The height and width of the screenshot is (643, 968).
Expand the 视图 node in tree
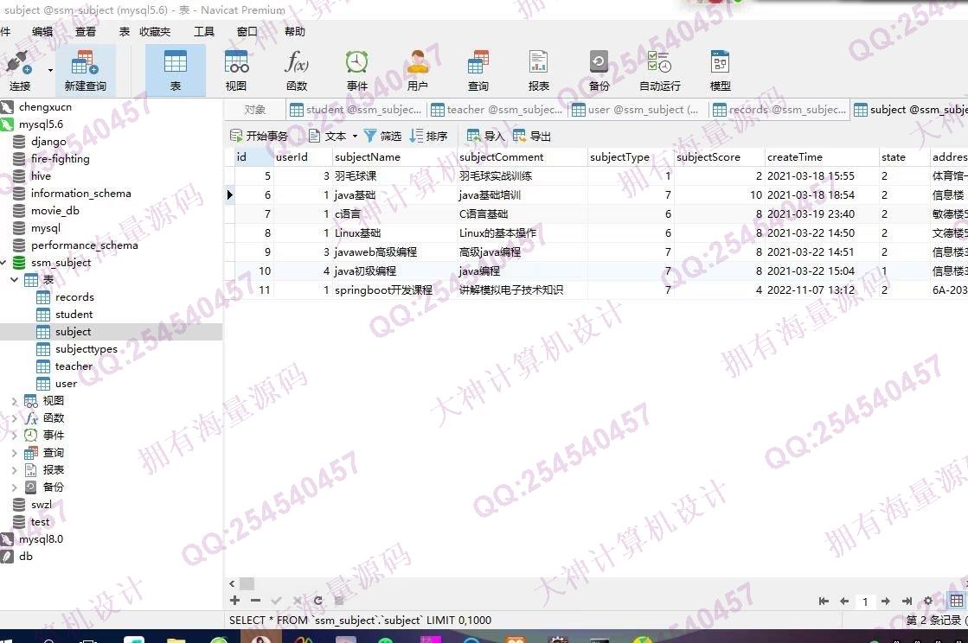click(14, 401)
